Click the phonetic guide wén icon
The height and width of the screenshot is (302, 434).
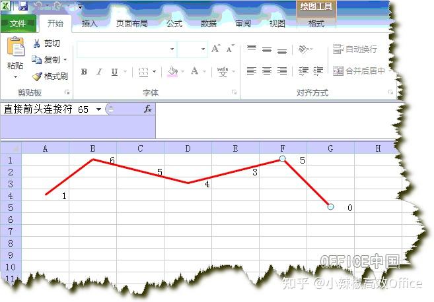coord(223,72)
